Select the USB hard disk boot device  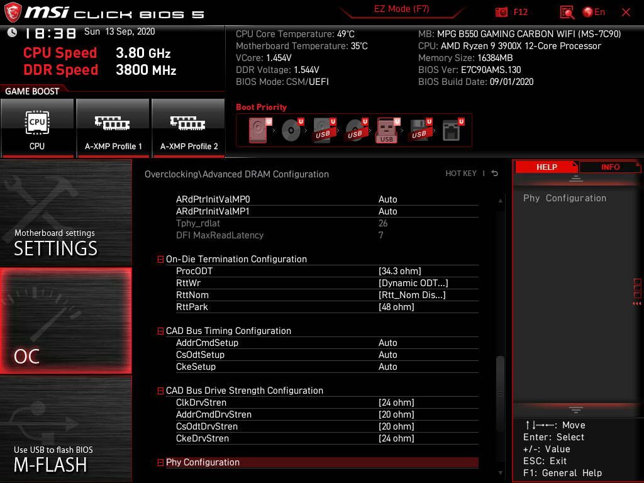tap(324, 130)
